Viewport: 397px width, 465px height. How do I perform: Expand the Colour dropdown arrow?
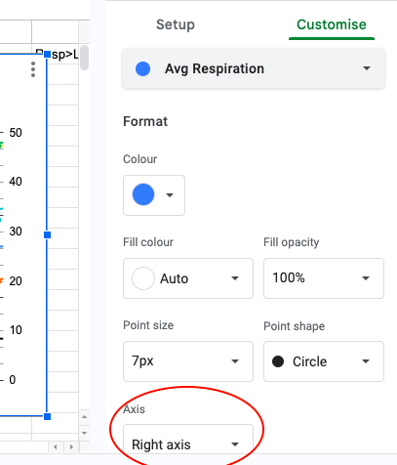click(170, 195)
